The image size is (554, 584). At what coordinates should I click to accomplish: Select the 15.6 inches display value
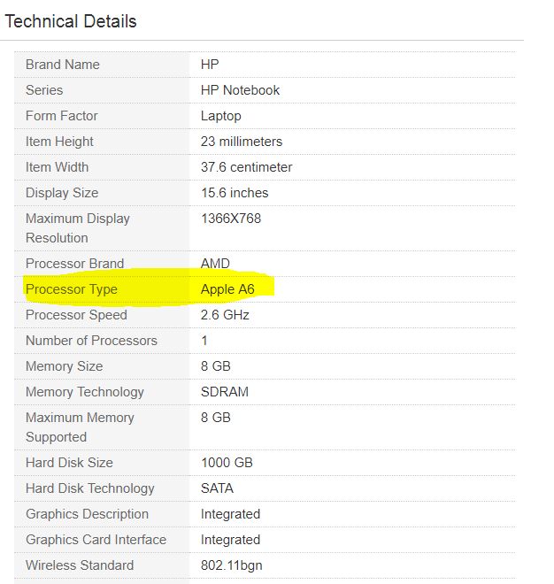(x=235, y=193)
